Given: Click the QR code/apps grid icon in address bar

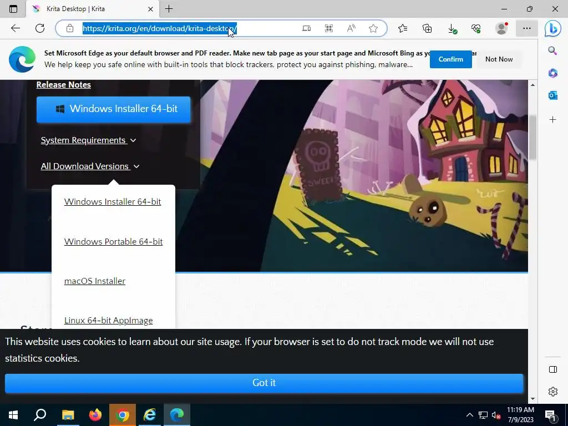Looking at the screenshot, I should tap(328, 28).
